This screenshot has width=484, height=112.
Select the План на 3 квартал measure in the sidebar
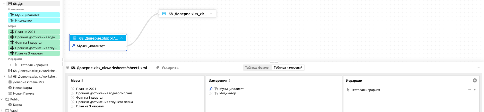(34, 53)
